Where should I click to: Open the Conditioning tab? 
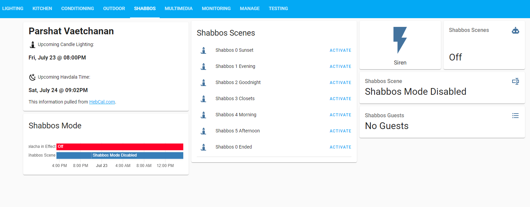[78, 8]
